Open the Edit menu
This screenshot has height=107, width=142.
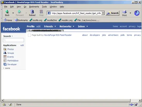12,7
